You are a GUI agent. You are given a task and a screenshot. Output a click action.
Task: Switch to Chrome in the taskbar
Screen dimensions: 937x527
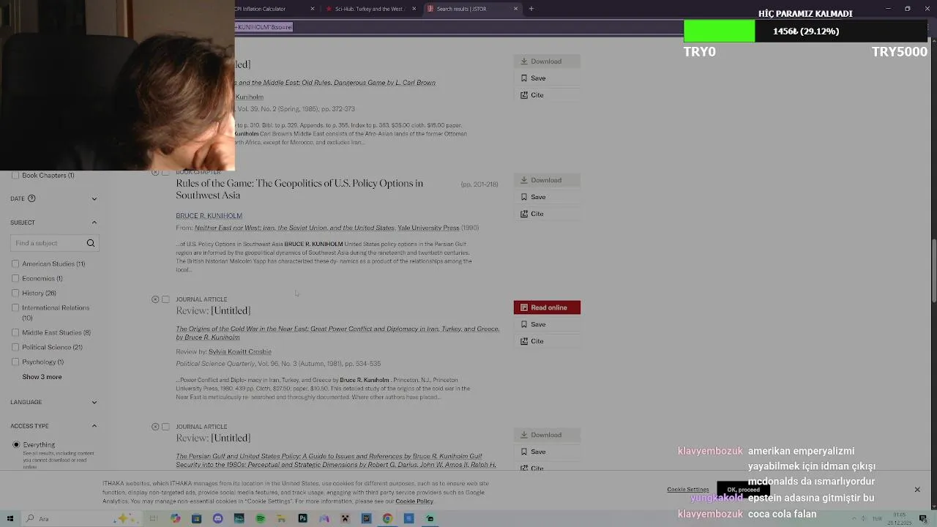(x=387, y=519)
